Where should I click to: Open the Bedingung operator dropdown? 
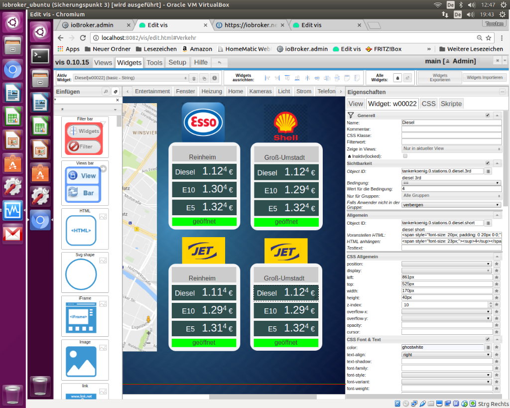(x=451, y=183)
